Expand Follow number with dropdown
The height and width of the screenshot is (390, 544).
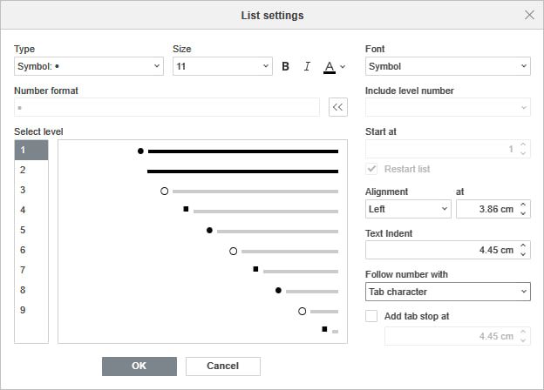448,292
